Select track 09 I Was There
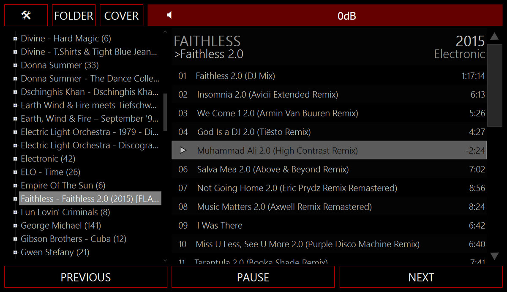Viewport: 507px width, 292px height. (329, 225)
